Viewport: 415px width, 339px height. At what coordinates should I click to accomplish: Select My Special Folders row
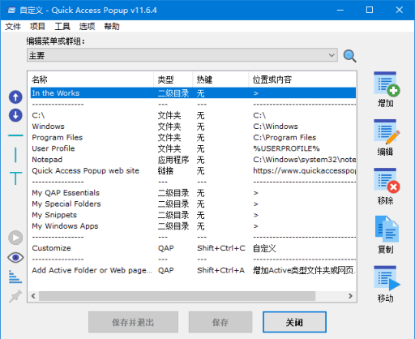(193, 204)
